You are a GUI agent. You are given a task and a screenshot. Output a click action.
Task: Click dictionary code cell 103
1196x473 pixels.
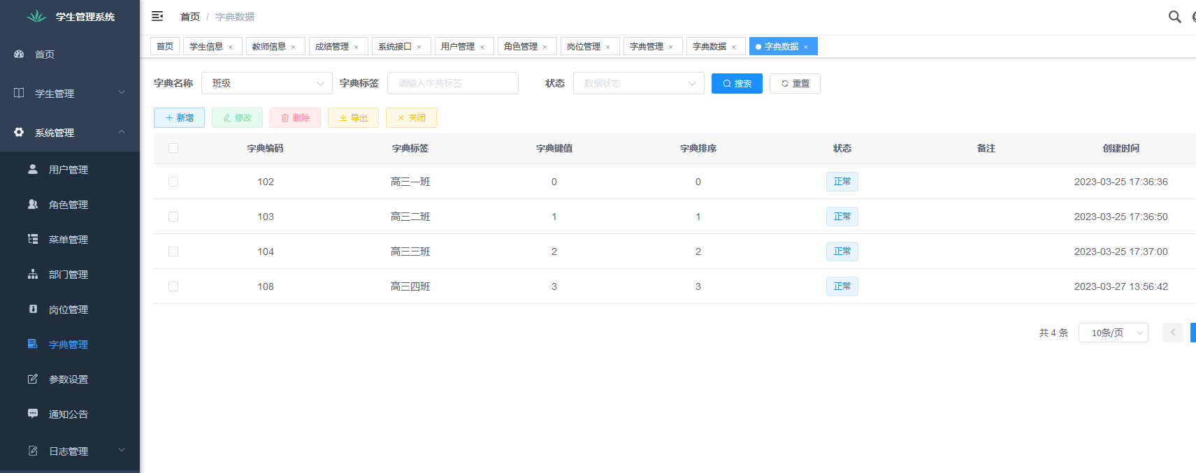click(266, 217)
